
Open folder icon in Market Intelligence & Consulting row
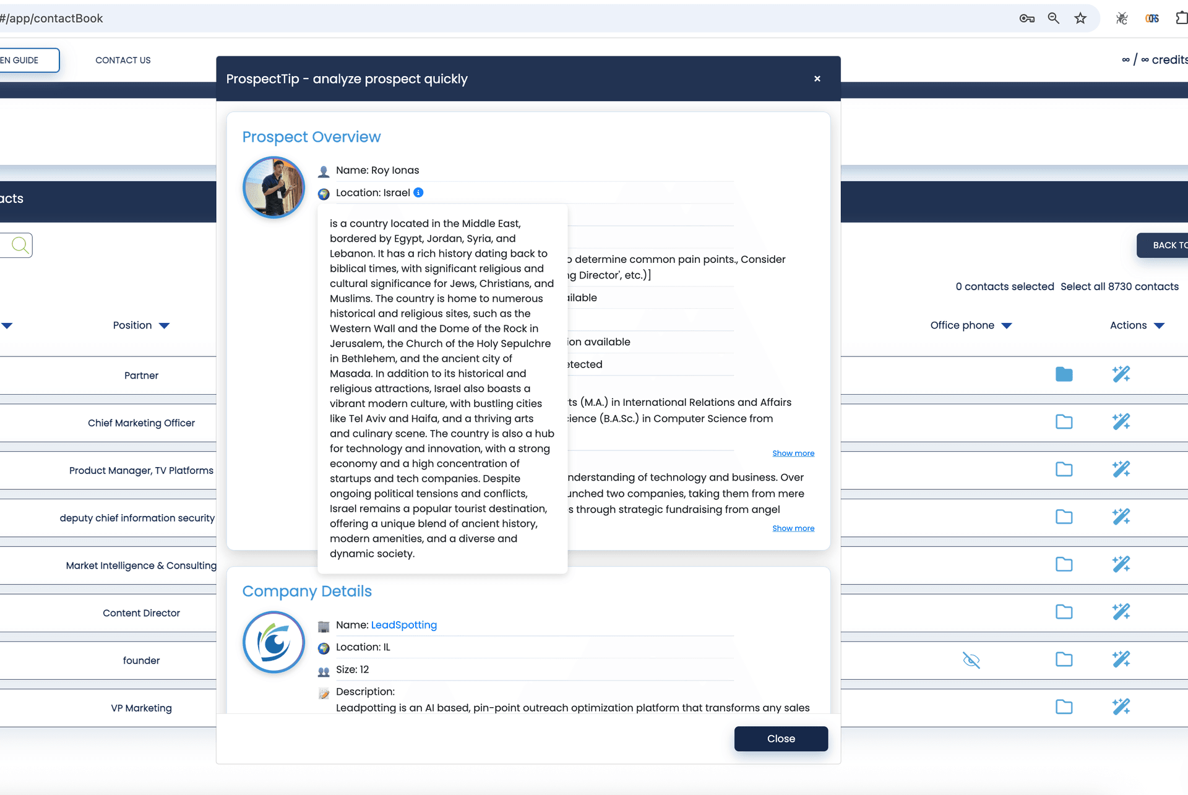pos(1064,564)
